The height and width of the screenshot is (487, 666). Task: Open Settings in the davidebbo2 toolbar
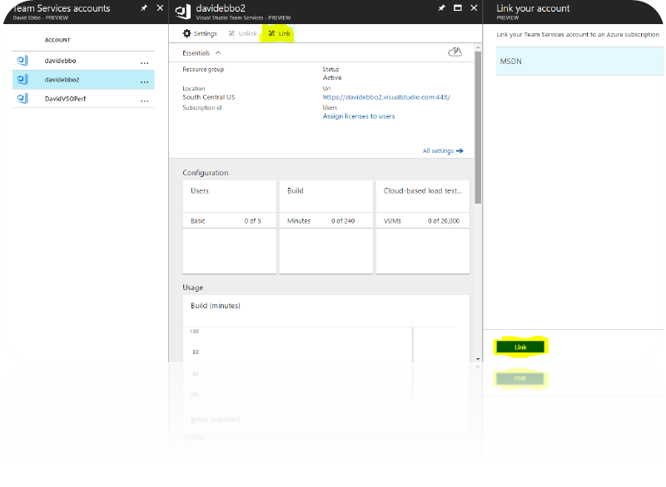(200, 33)
